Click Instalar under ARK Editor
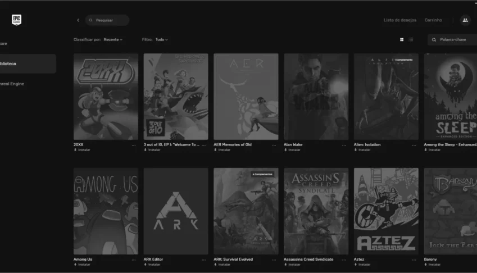The width and height of the screenshot is (477, 273). coord(152,265)
